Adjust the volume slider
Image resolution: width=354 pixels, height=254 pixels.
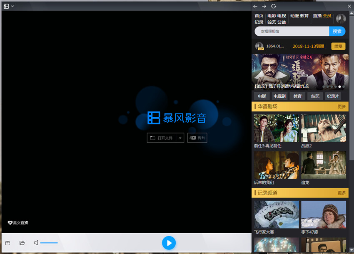click(49, 243)
